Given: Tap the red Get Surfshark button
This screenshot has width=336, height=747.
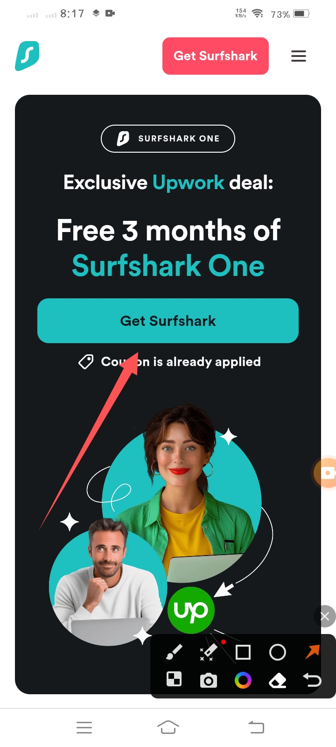Looking at the screenshot, I should (216, 56).
